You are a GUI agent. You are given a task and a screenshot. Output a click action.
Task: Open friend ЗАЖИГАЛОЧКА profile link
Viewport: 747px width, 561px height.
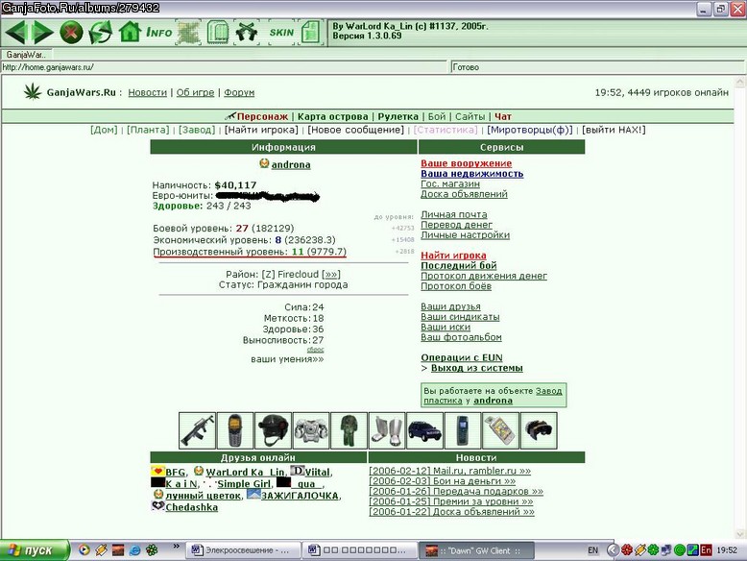tap(300, 496)
